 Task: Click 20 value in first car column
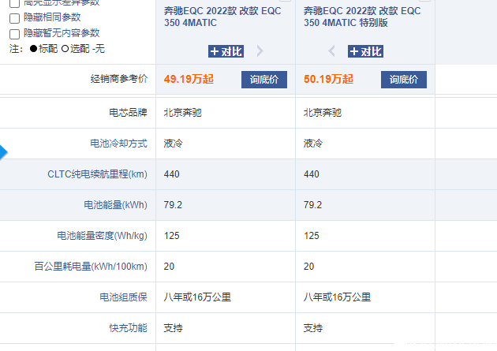pyautogui.click(x=169, y=267)
